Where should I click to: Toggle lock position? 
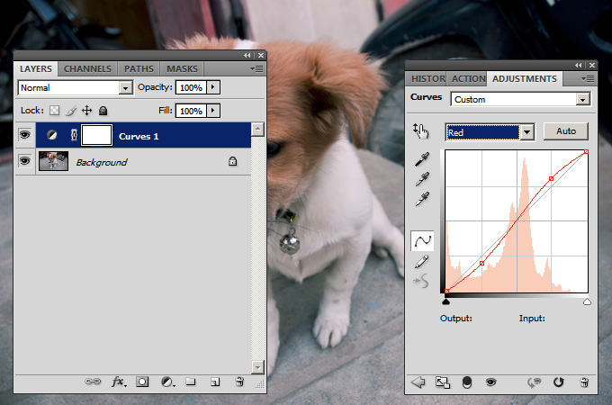[86, 111]
